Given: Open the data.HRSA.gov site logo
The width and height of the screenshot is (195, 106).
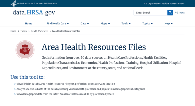Looking at the screenshot, I should [34, 13].
